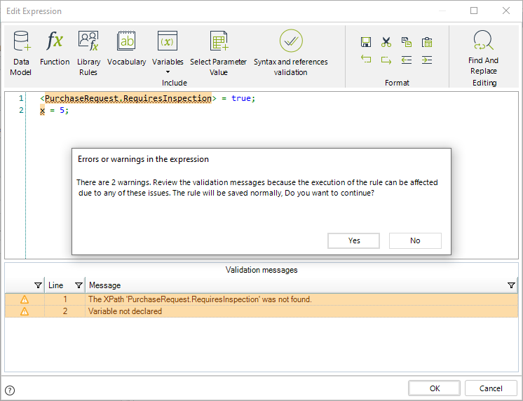Click the warning icon on line 2 row
The height and width of the screenshot is (401, 523).
click(x=25, y=311)
